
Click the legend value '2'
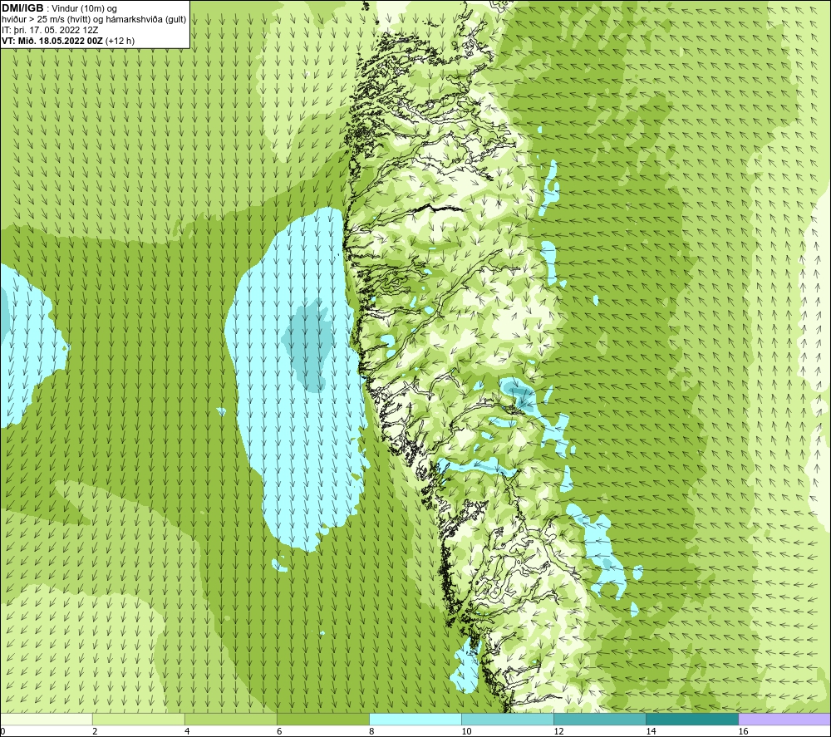96,731
